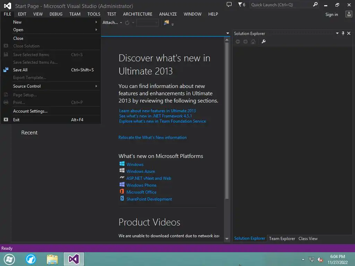Viewport: 355px width, 266px height.
Task: Expand the New submenu in File menu
Action: coord(96,22)
